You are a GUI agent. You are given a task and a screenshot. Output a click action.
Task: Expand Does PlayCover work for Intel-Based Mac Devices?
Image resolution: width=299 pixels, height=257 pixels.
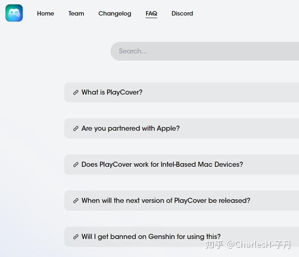pos(182,164)
